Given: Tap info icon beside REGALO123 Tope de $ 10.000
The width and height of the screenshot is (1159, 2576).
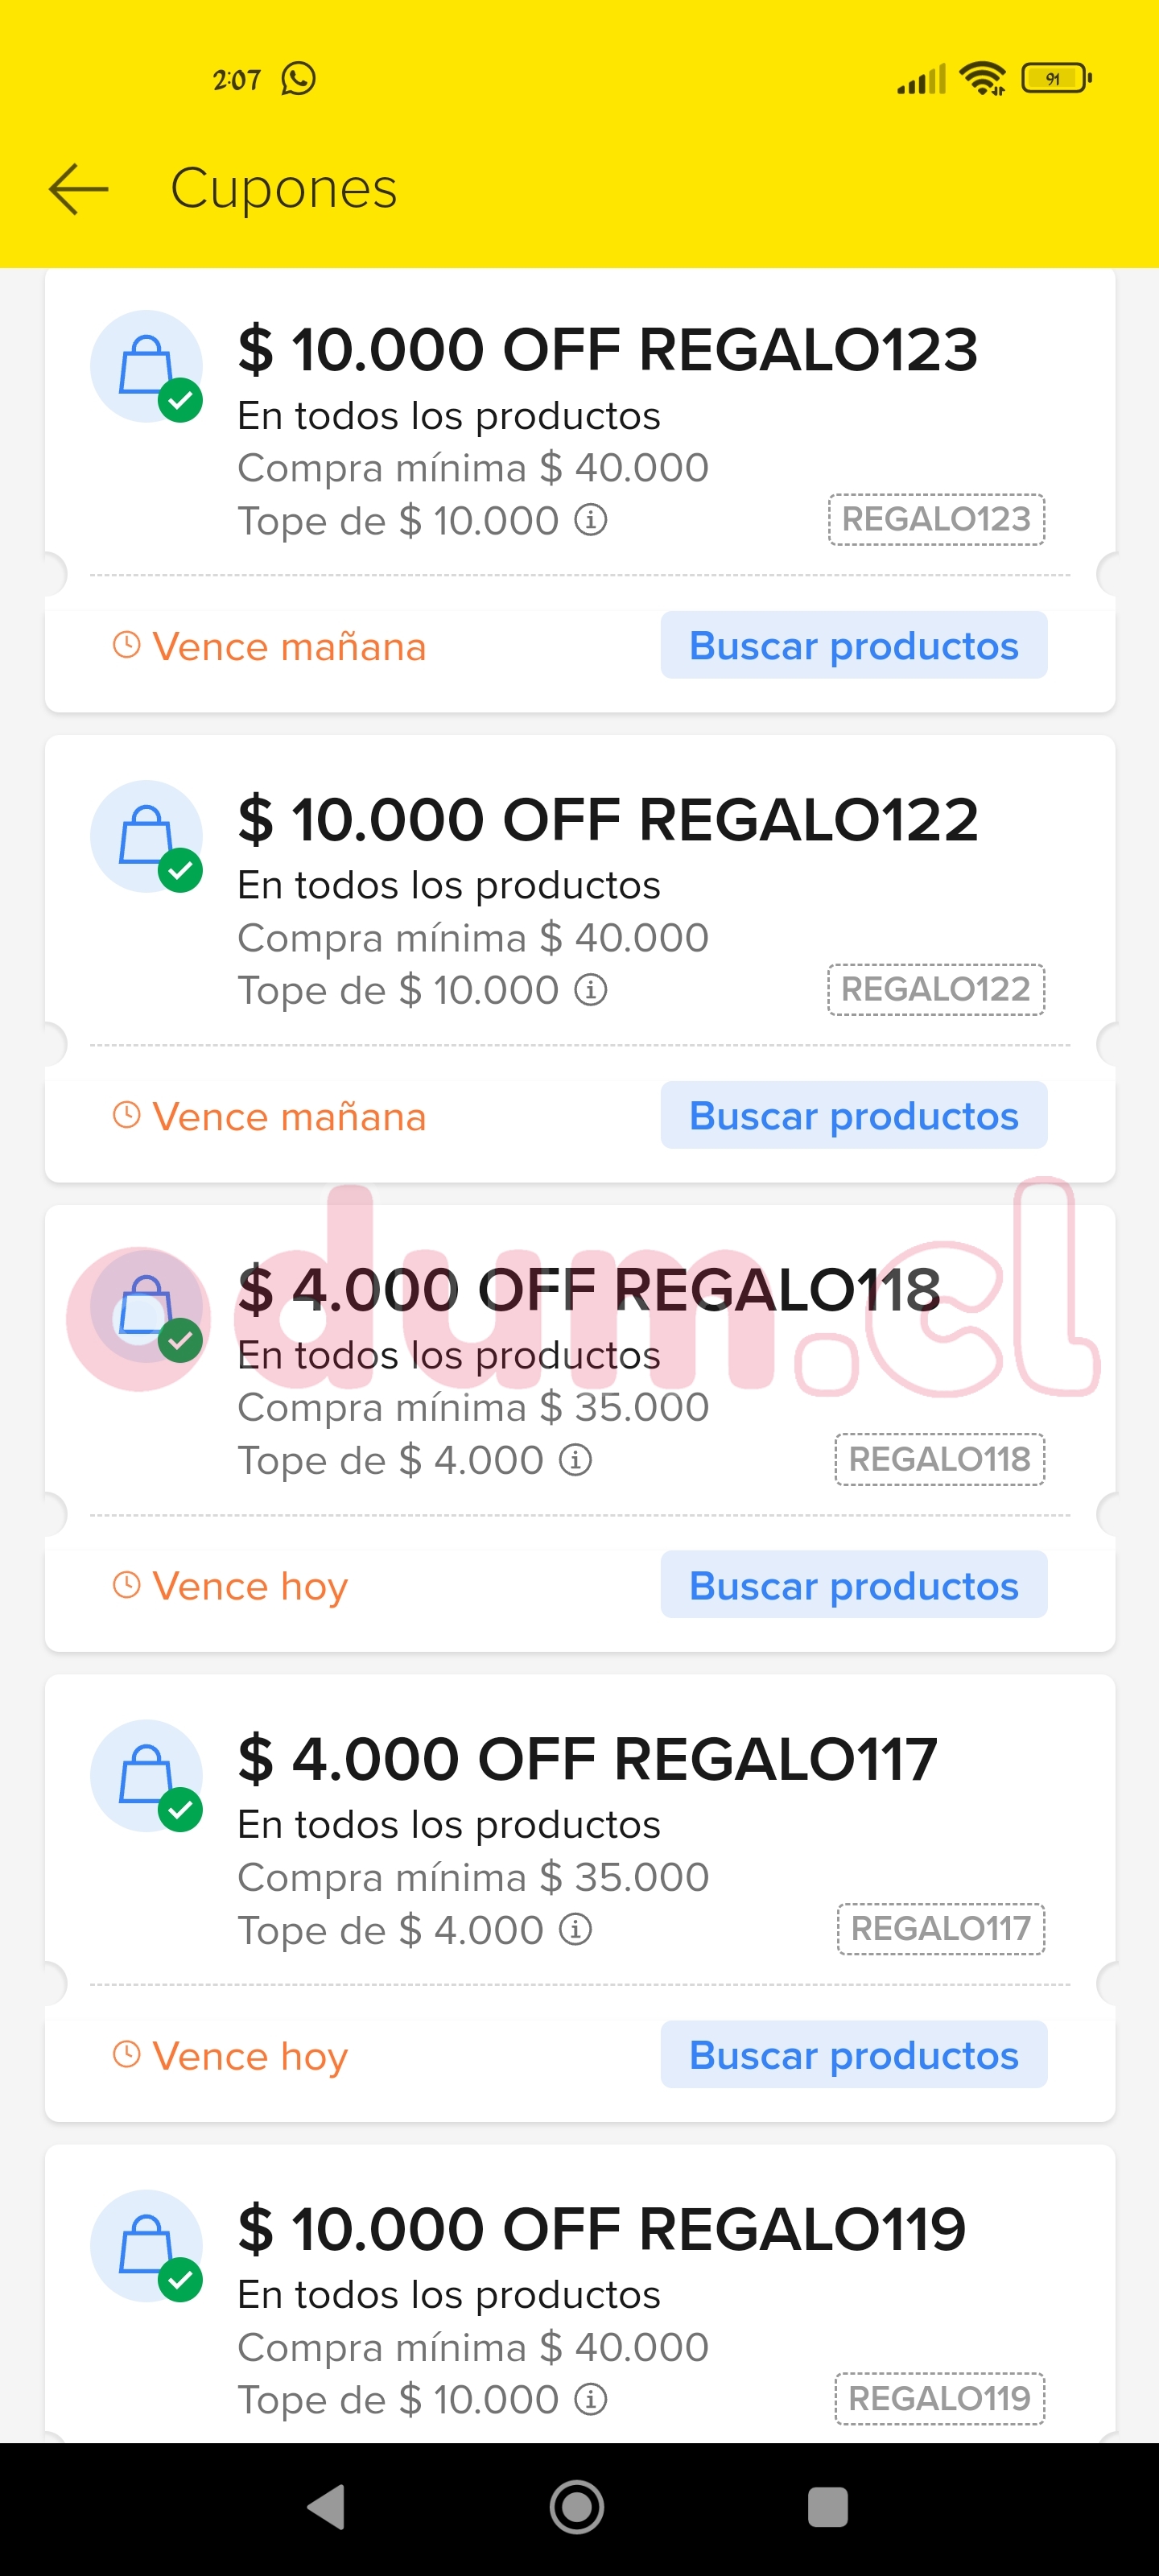Looking at the screenshot, I should (591, 520).
